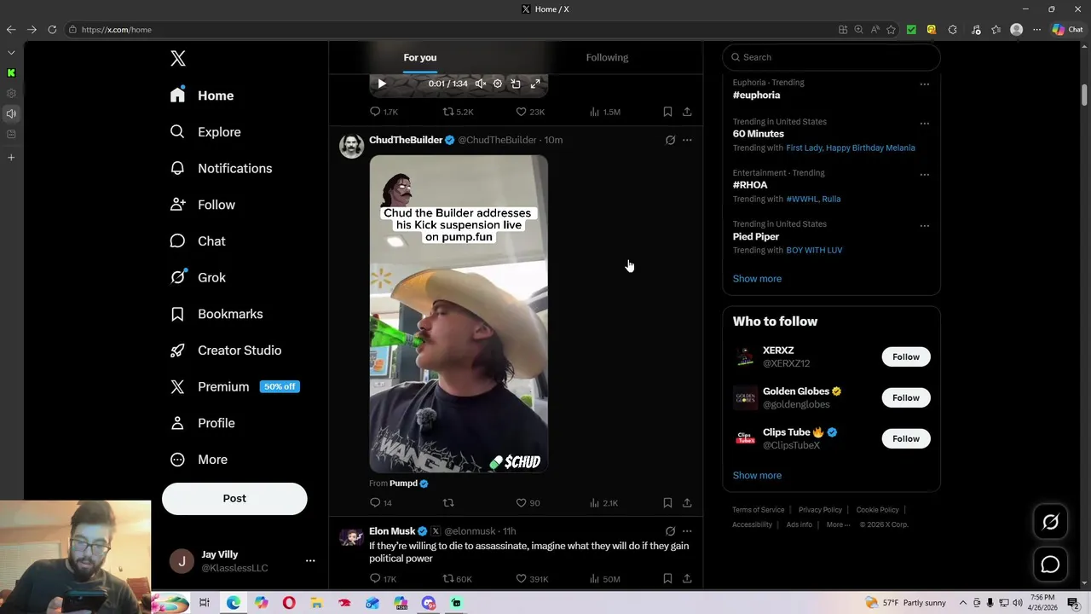Open Opera browser from the taskbar
The image size is (1091, 614).
[289, 603]
